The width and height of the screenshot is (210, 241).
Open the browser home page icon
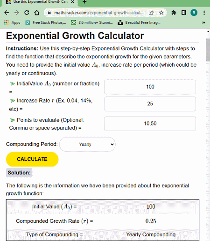37,13
